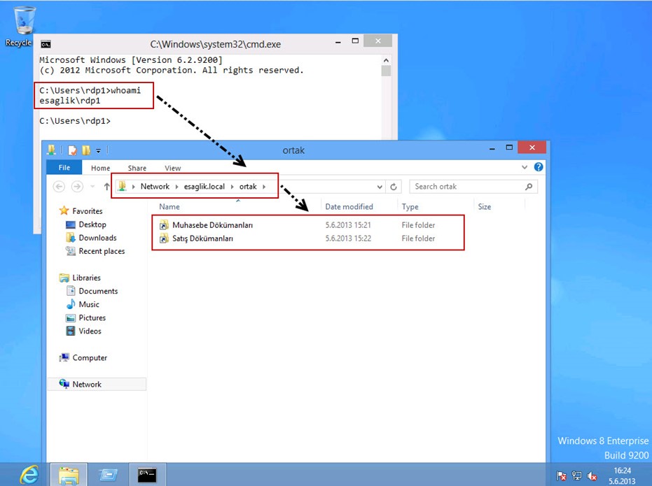Click the network status tray icon

576,476
